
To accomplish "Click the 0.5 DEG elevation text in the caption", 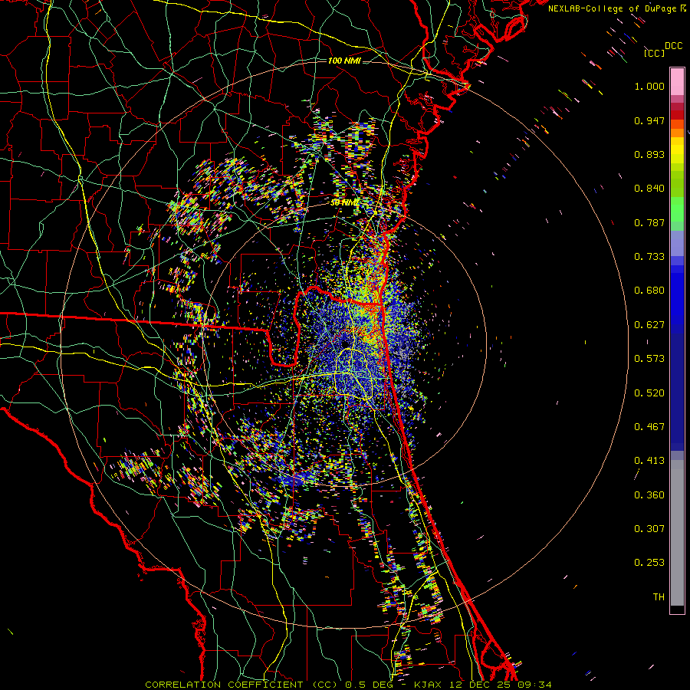I will pyautogui.click(x=368, y=685).
